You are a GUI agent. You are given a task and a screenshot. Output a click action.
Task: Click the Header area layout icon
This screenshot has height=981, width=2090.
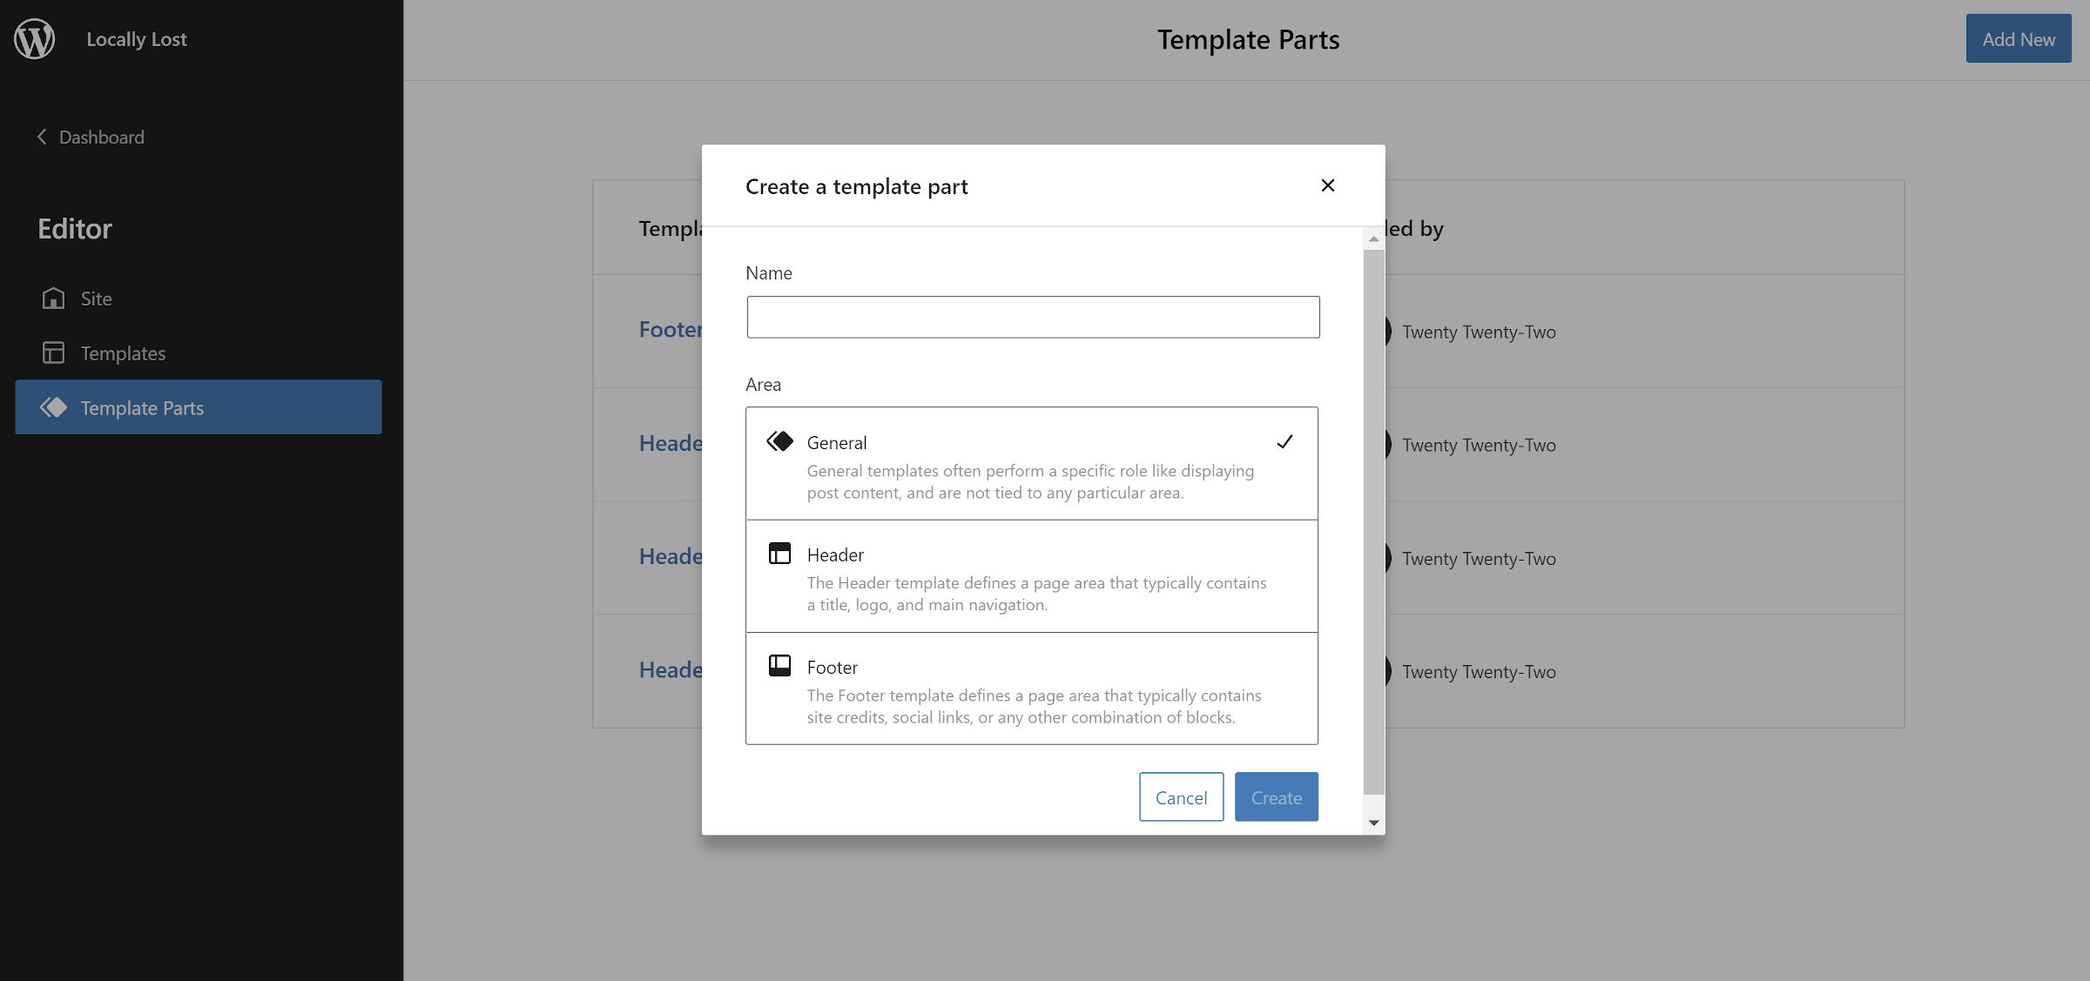779,554
